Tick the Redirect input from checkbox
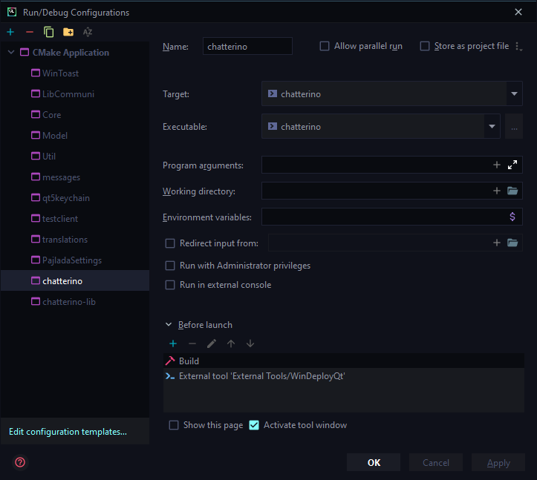 click(170, 243)
